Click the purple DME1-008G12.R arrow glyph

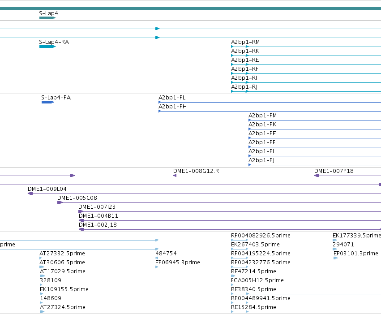pos(175,176)
